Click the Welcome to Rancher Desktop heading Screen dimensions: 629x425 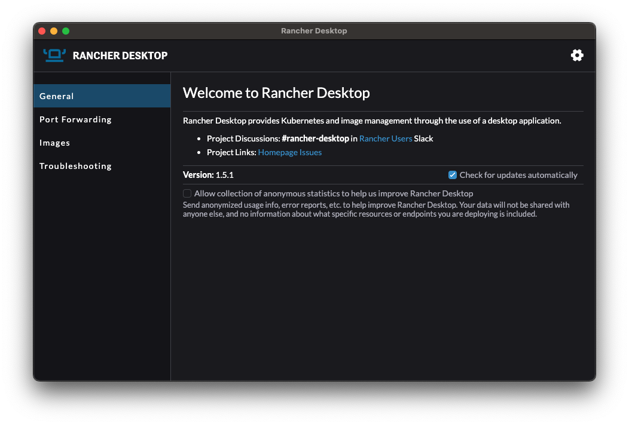(276, 93)
